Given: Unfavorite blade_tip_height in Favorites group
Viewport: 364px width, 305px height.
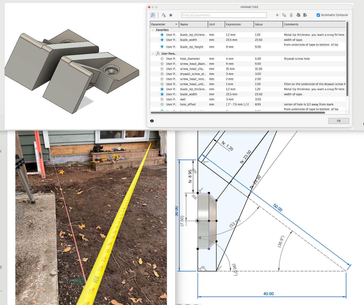Looking at the screenshot, I should (162, 47).
